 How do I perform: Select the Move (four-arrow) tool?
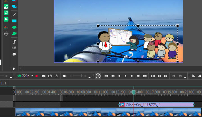point(6,34)
